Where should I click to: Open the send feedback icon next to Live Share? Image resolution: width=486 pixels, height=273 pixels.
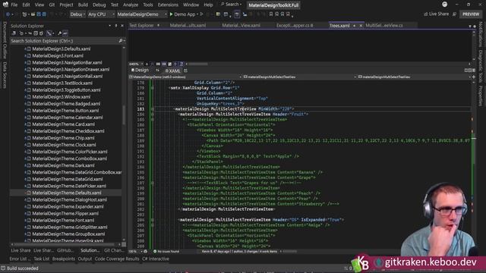point(454,14)
